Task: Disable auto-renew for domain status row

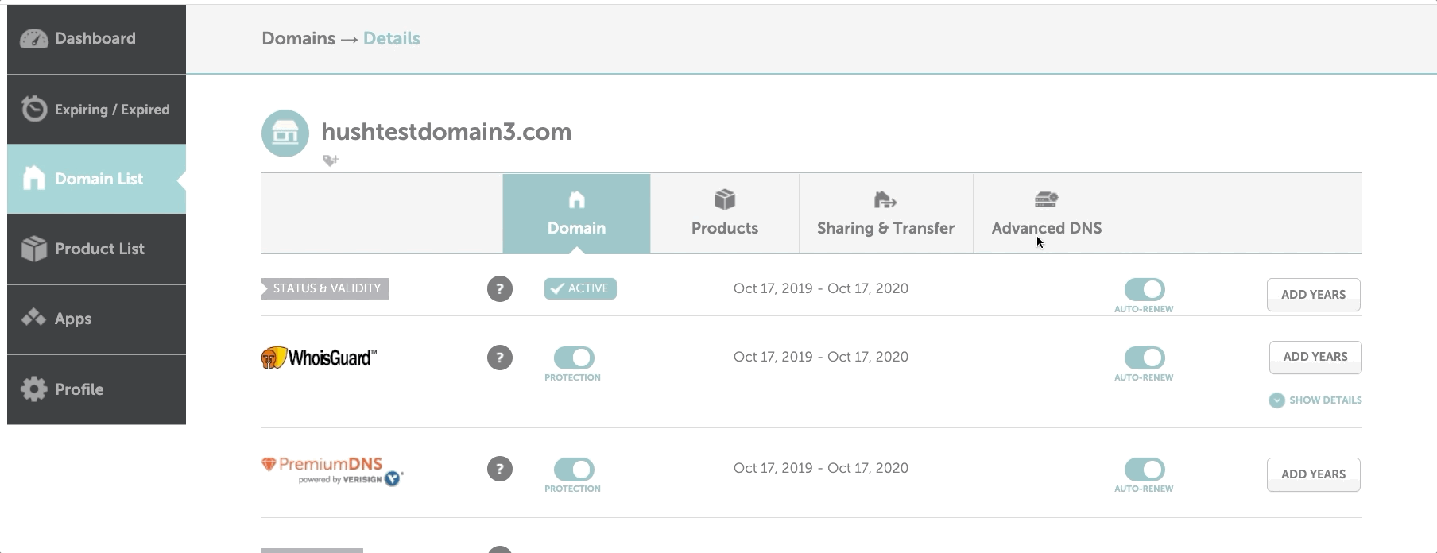Action: coord(1144,289)
